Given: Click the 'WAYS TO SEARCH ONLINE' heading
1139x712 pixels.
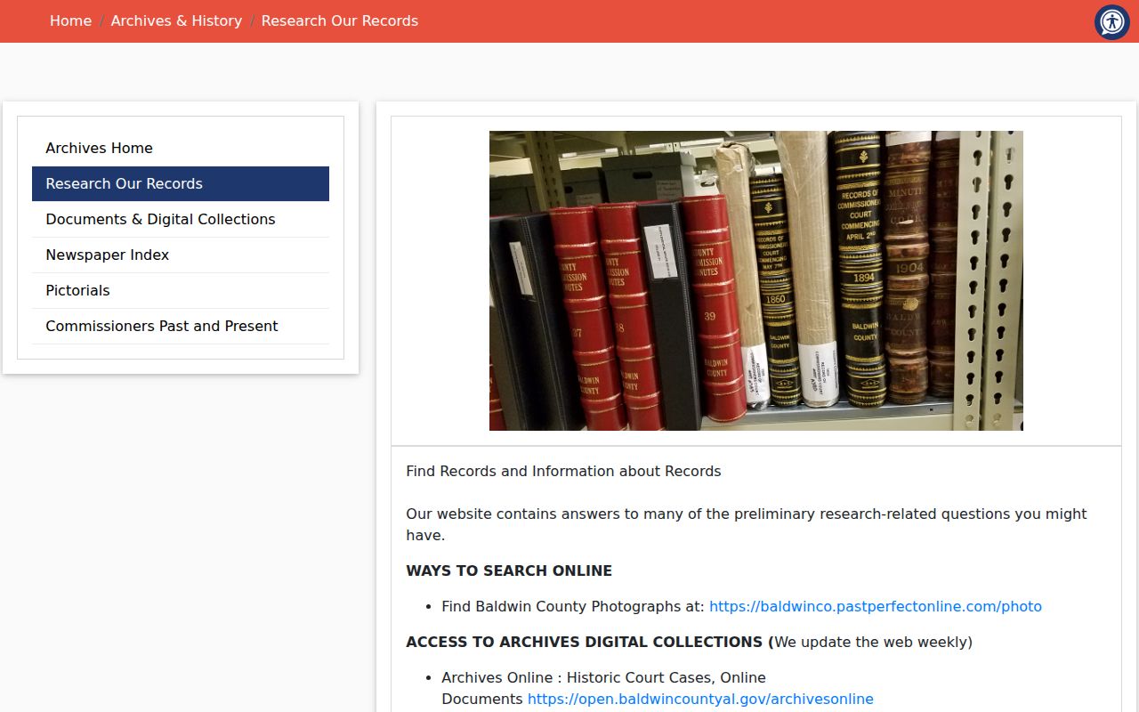Looking at the screenshot, I should click(x=509, y=570).
